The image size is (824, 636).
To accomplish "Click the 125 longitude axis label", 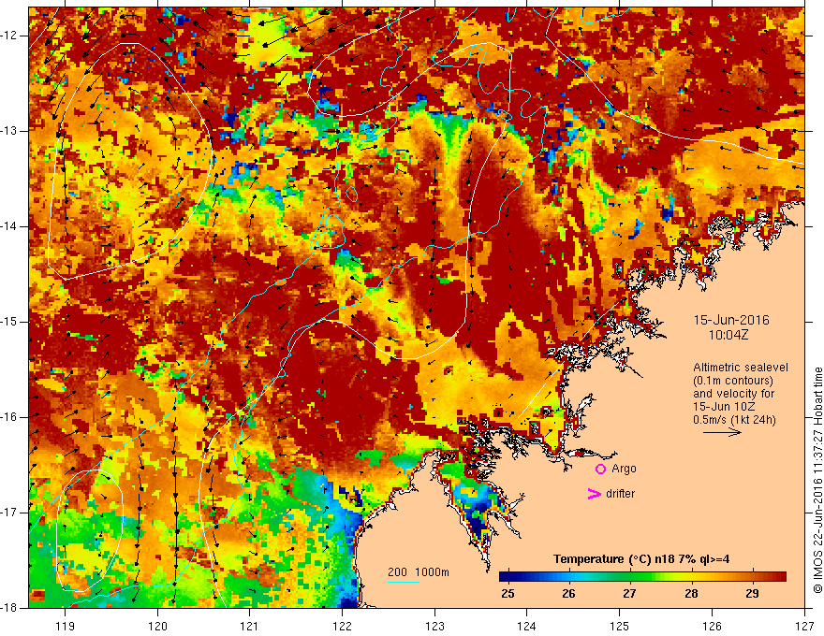I will [620, 626].
